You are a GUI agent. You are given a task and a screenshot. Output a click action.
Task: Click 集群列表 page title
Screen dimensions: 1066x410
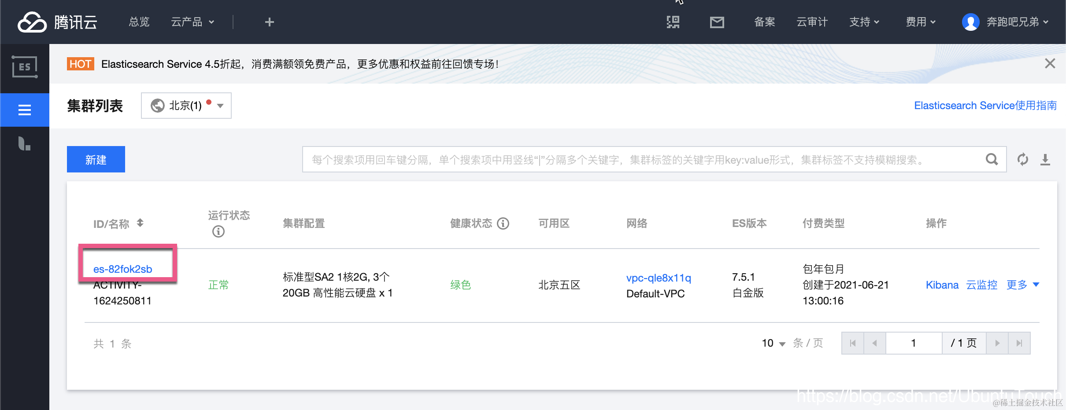click(95, 106)
